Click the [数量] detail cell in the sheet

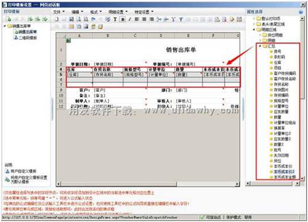pyautogui.click(x=188, y=75)
